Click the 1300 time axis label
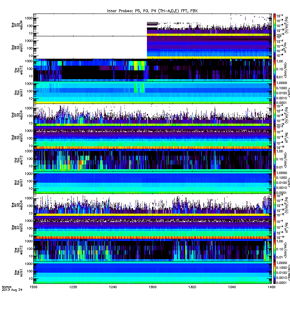 point(152,287)
